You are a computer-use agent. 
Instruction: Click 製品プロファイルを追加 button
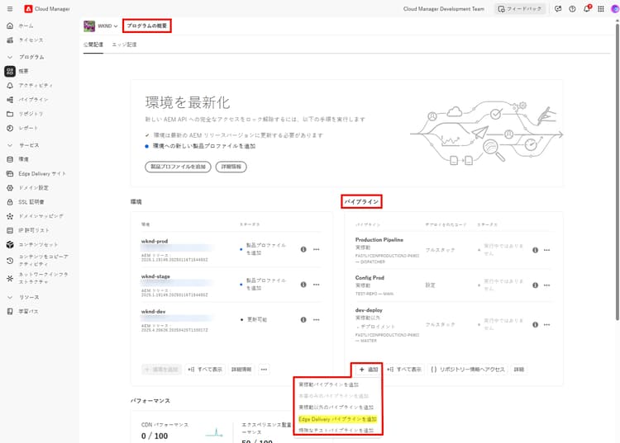178,167
